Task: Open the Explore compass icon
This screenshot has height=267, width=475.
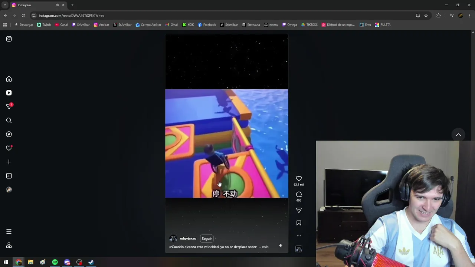Action: tap(9, 134)
